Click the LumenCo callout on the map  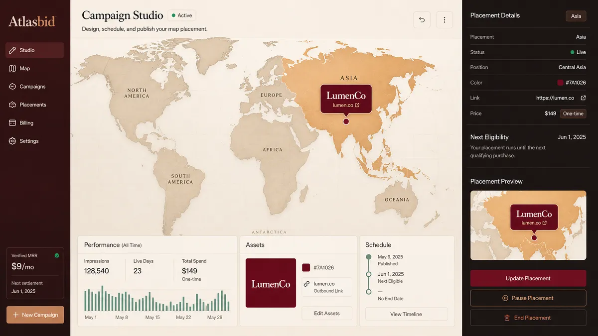click(346, 99)
